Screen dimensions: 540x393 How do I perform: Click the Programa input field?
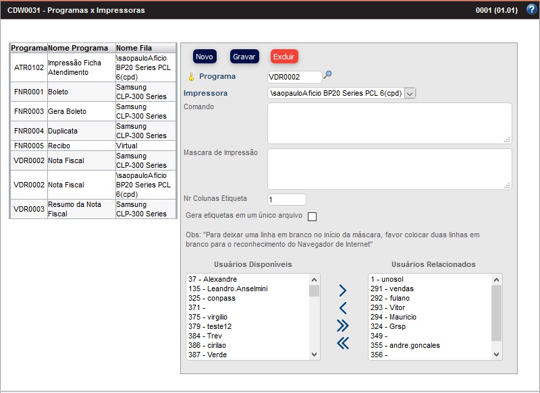click(x=294, y=77)
